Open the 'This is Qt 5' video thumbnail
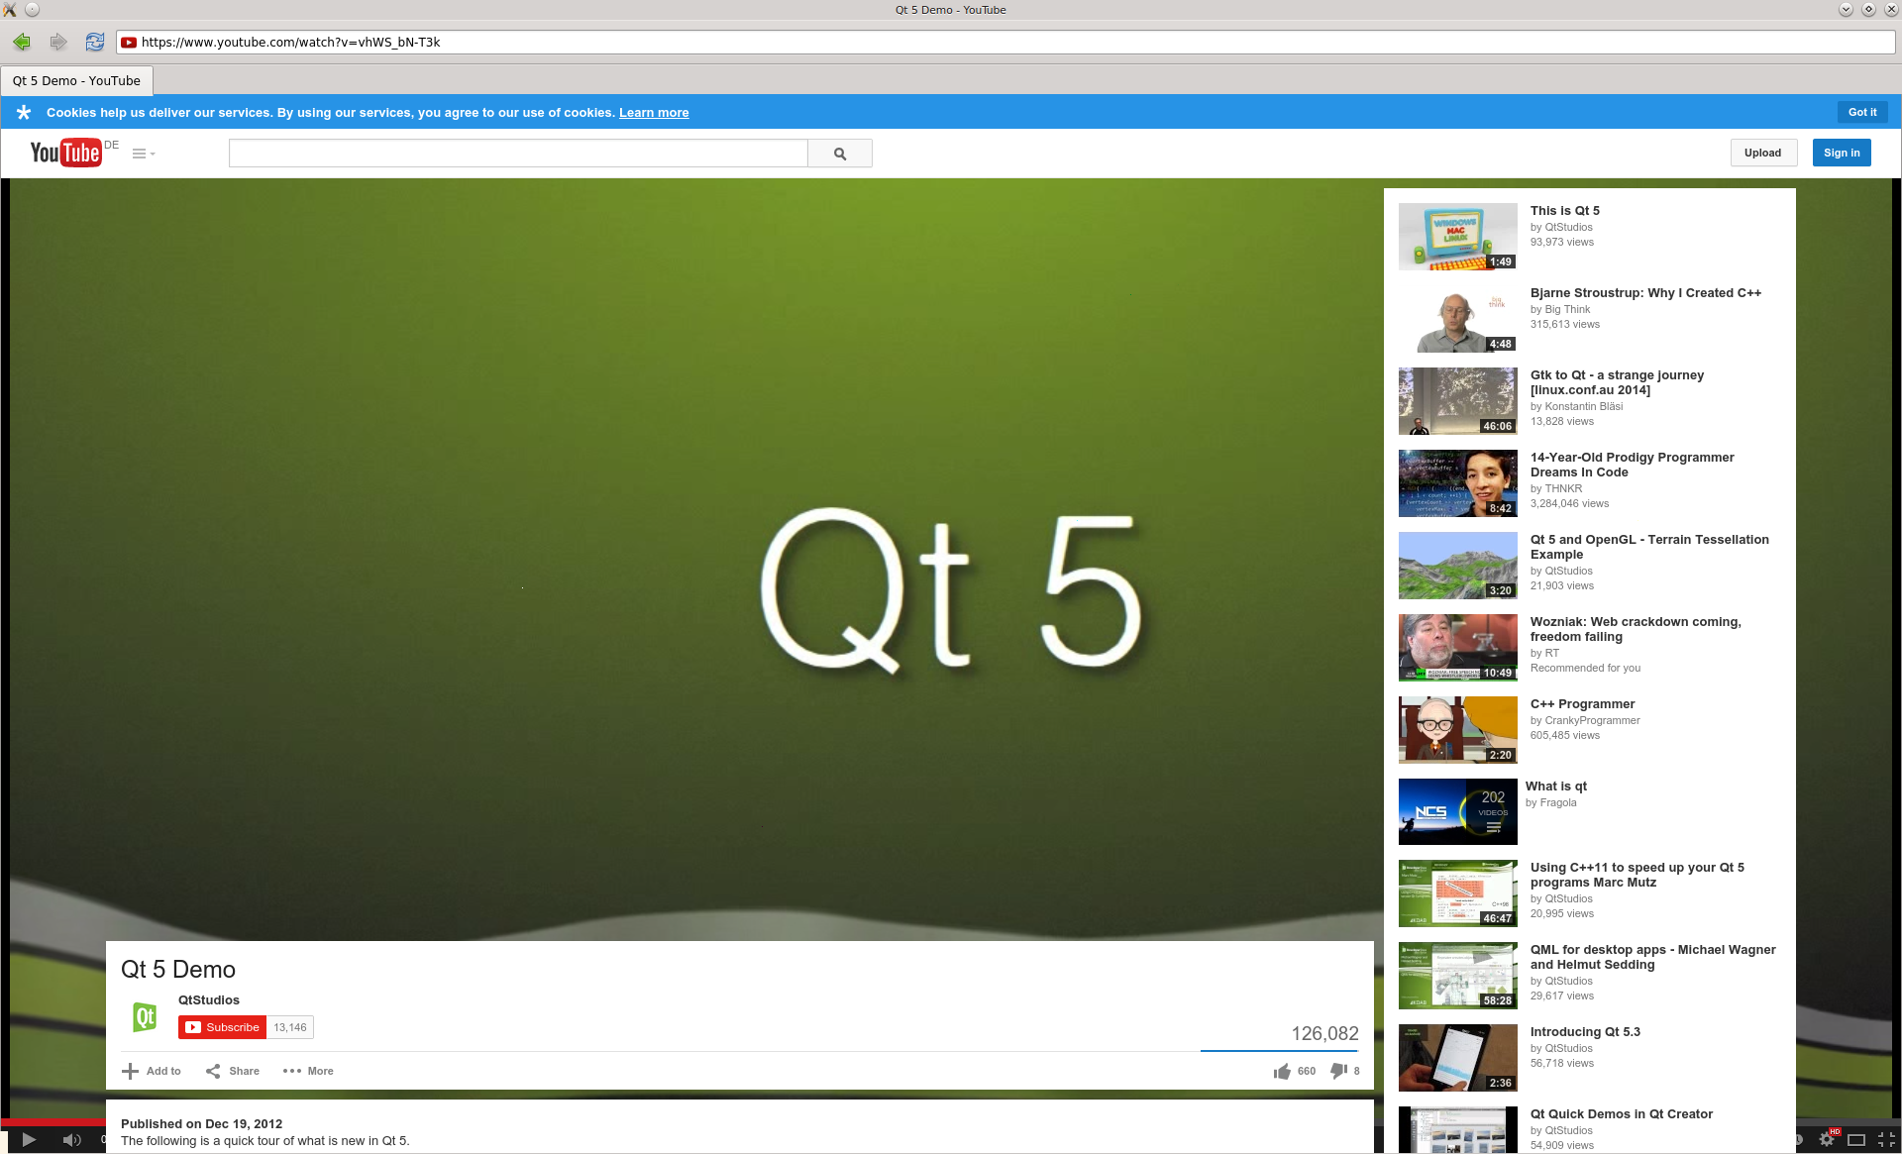Screen dimensions: 1902x1154 pyautogui.click(x=1457, y=237)
